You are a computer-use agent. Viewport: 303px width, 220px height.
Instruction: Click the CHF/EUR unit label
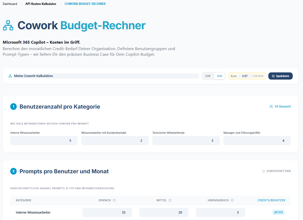tap(258, 76)
